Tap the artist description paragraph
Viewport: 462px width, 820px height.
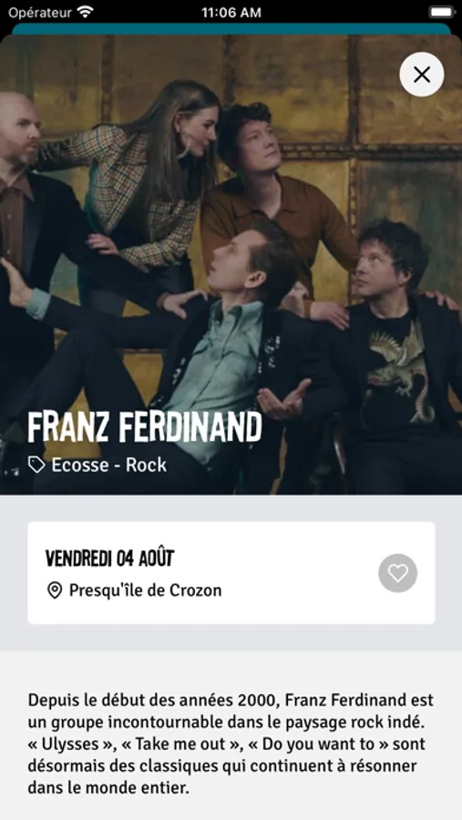click(231, 743)
